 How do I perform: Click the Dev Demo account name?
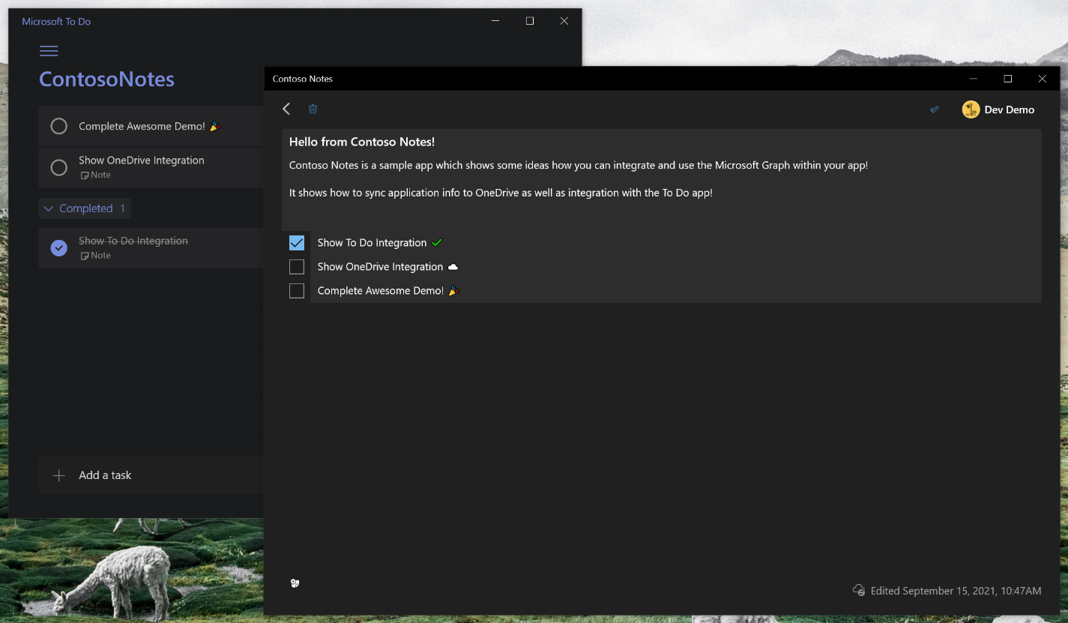tap(1009, 109)
